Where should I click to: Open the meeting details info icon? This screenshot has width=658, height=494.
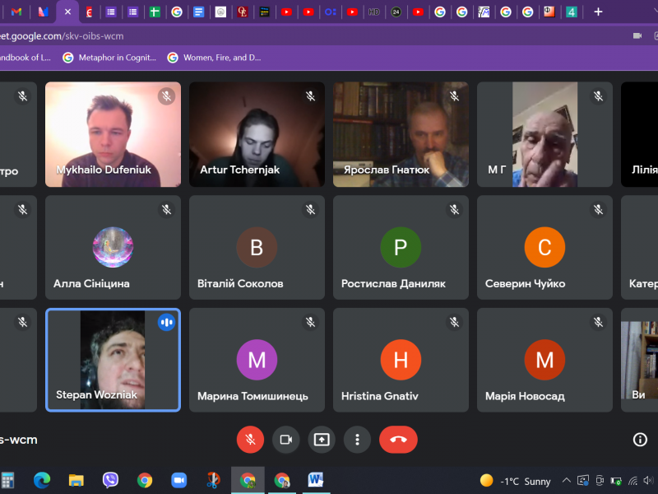640,440
